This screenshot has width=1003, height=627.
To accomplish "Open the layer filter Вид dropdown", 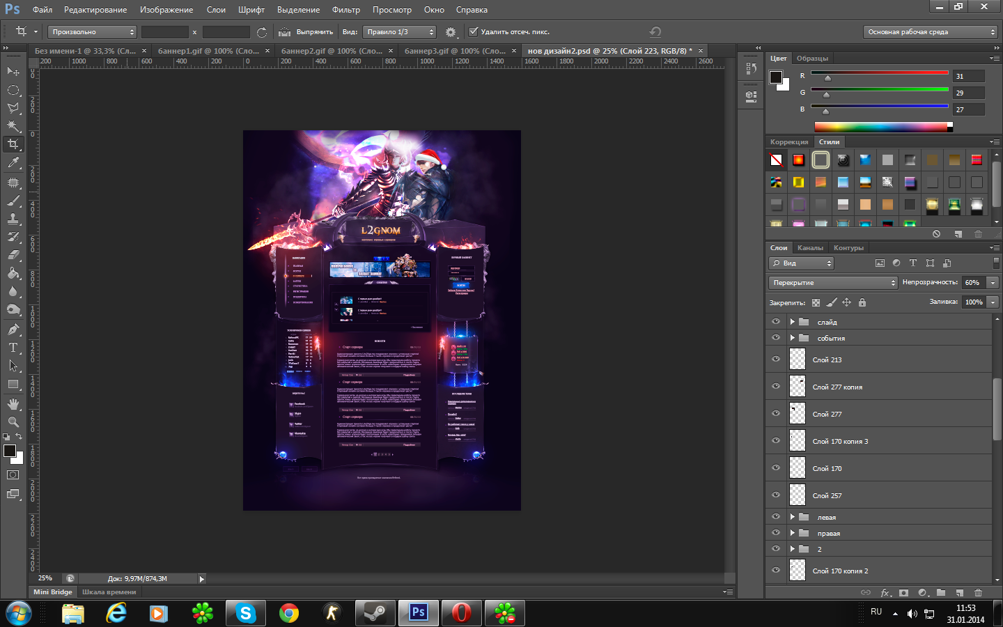I will pos(801,263).
